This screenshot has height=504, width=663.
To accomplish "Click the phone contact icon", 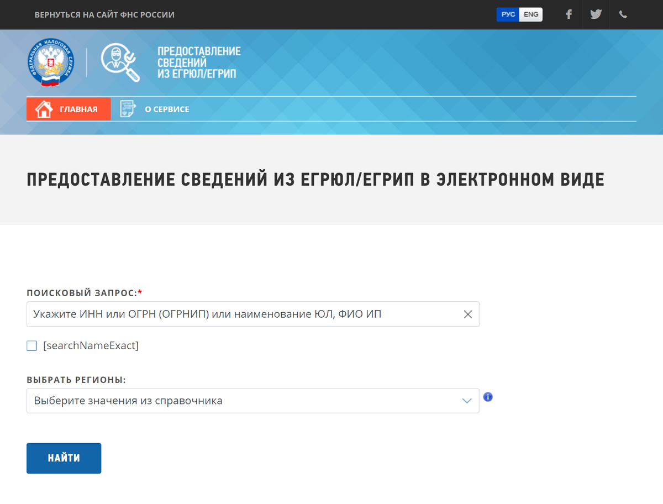I will (x=623, y=15).
